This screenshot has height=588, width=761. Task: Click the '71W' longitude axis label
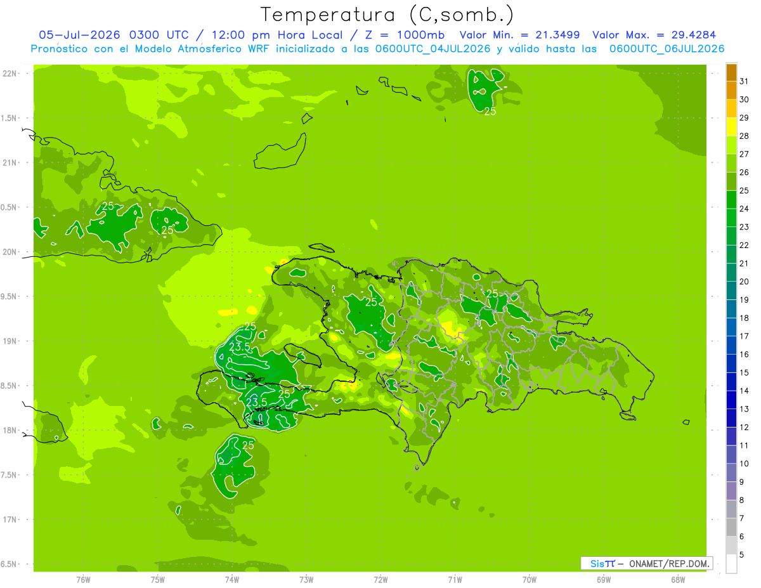pyautogui.click(x=455, y=580)
